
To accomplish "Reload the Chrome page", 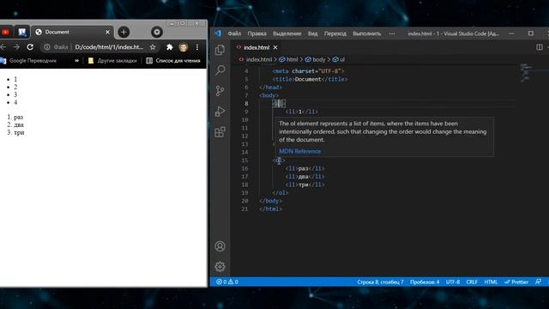I will [30, 47].
